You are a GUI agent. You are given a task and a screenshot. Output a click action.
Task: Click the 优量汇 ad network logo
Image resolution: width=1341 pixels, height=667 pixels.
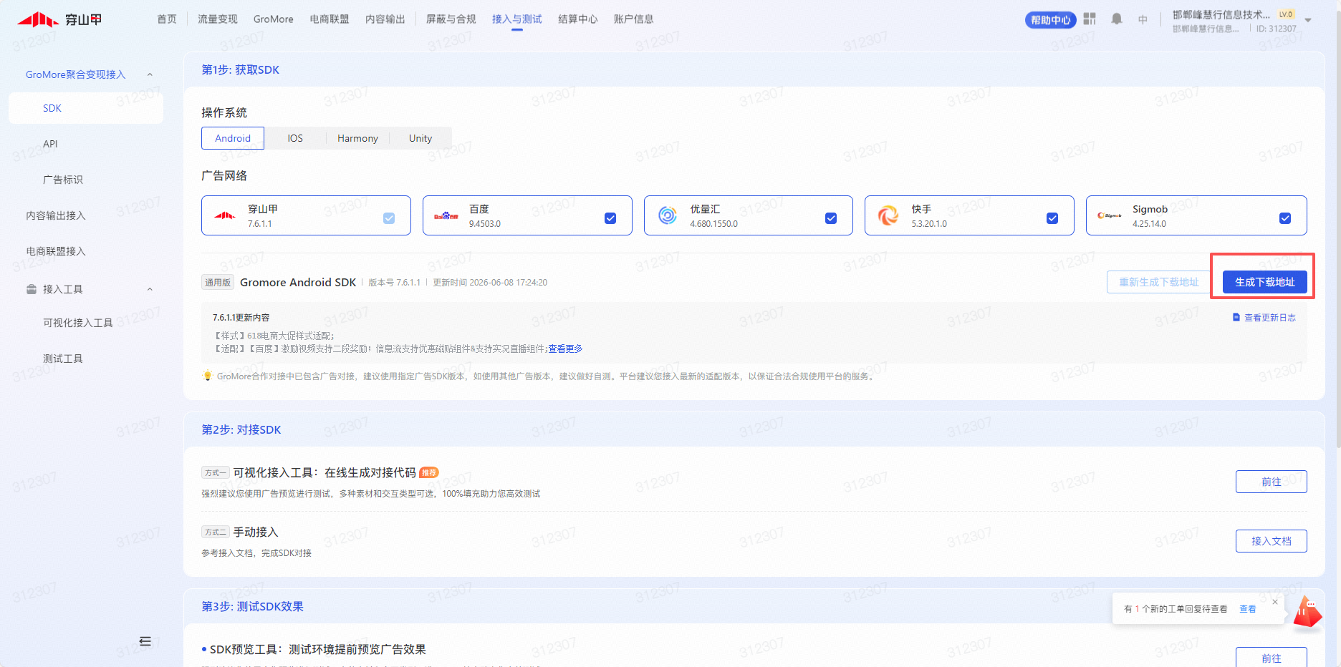[x=668, y=215]
